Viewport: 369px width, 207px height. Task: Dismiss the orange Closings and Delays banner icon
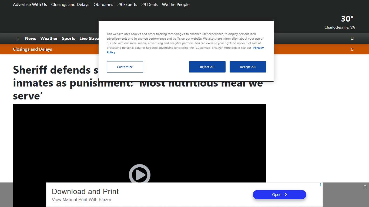pos(352,49)
